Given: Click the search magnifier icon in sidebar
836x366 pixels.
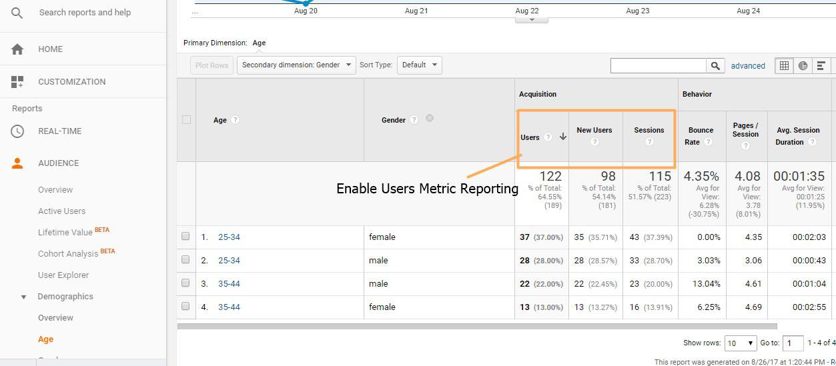Looking at the screenshot, I should (x=17, y=13).
